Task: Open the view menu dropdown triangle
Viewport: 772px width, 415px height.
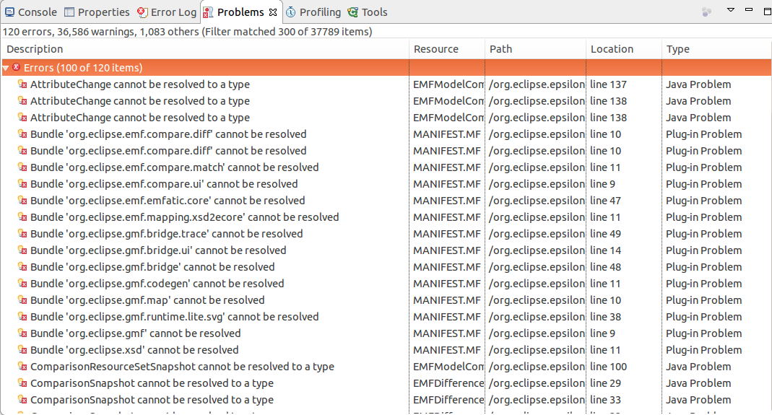Action: tap(731, 10)
